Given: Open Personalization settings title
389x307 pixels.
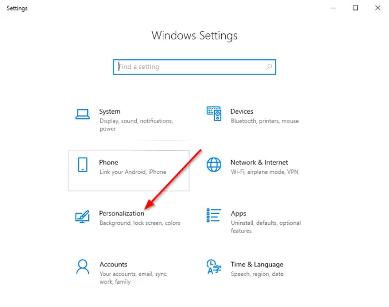Looking at the screenshot, I should (122, 214).
